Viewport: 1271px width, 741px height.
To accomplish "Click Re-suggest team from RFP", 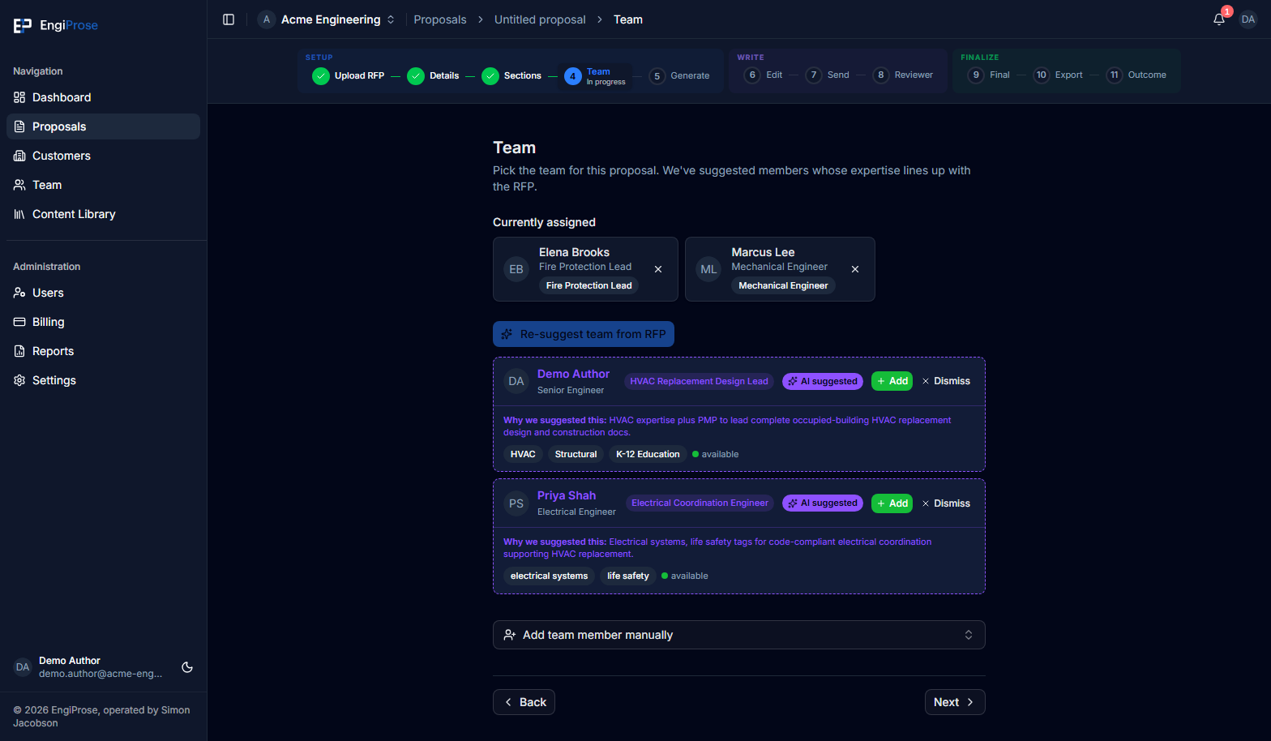I will 584,334.
